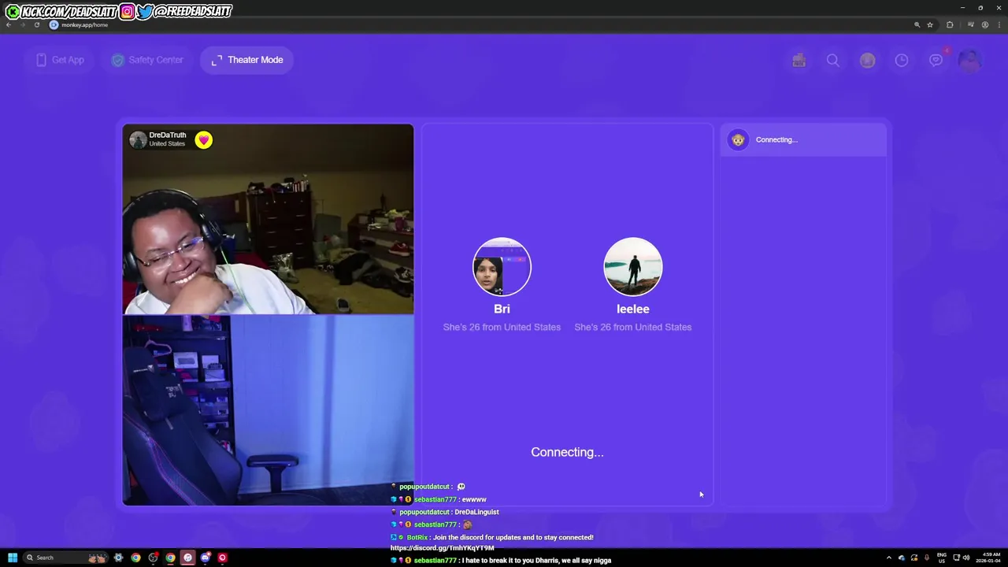Click the chat message reading ewwww
The height and width of the screenshot is (567, 1008).
[475, 499]
